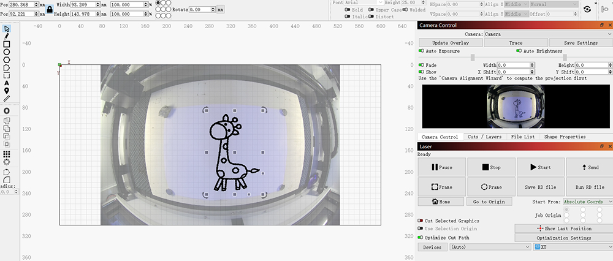This screenshot has width=613, height=261.
Task: Open the (Auto) port dropdown
Action: [490, 248]
